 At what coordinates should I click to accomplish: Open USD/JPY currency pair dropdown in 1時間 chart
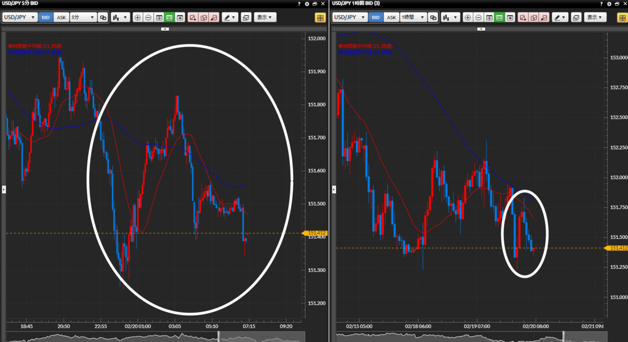(x=350, y=17)
